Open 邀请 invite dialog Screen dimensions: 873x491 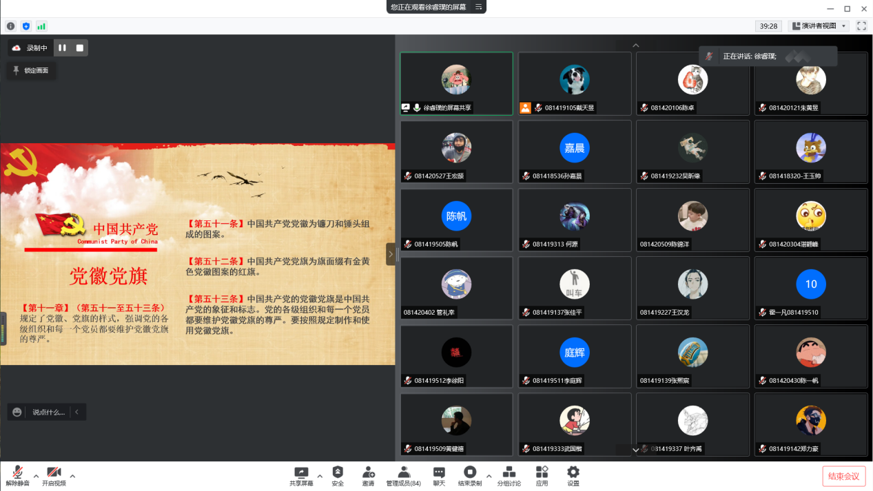pyautogui.click(x=368, y=477)
